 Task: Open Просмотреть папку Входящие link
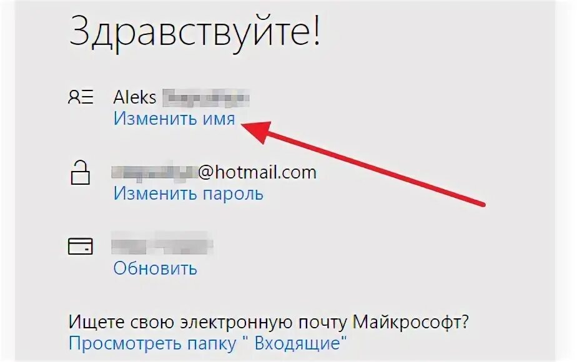pyautogui.click(x=207, y=343)
